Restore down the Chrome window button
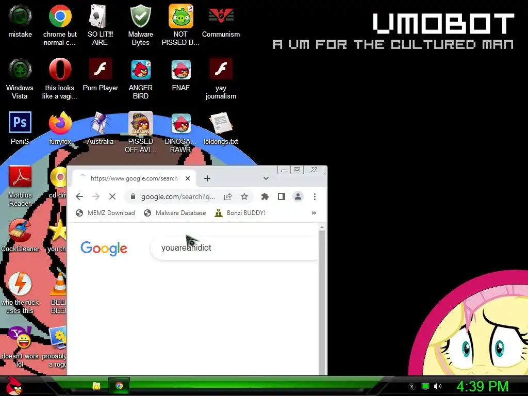Screen dimensions: 528x396 [297, 170]
